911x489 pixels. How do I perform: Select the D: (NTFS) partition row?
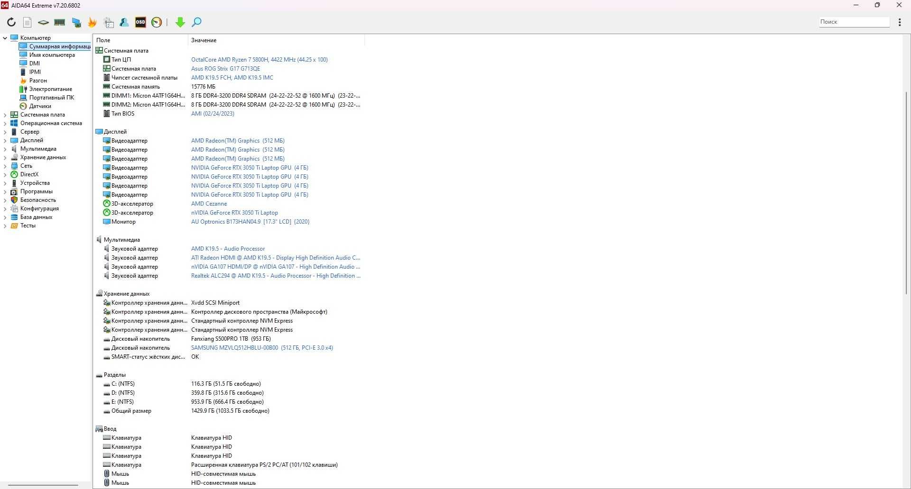click(x=229, y=393)
